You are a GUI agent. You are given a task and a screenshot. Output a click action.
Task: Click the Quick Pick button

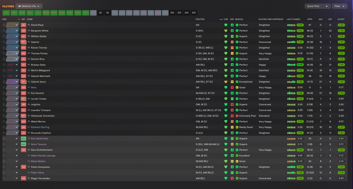click(x=313, y=6)
